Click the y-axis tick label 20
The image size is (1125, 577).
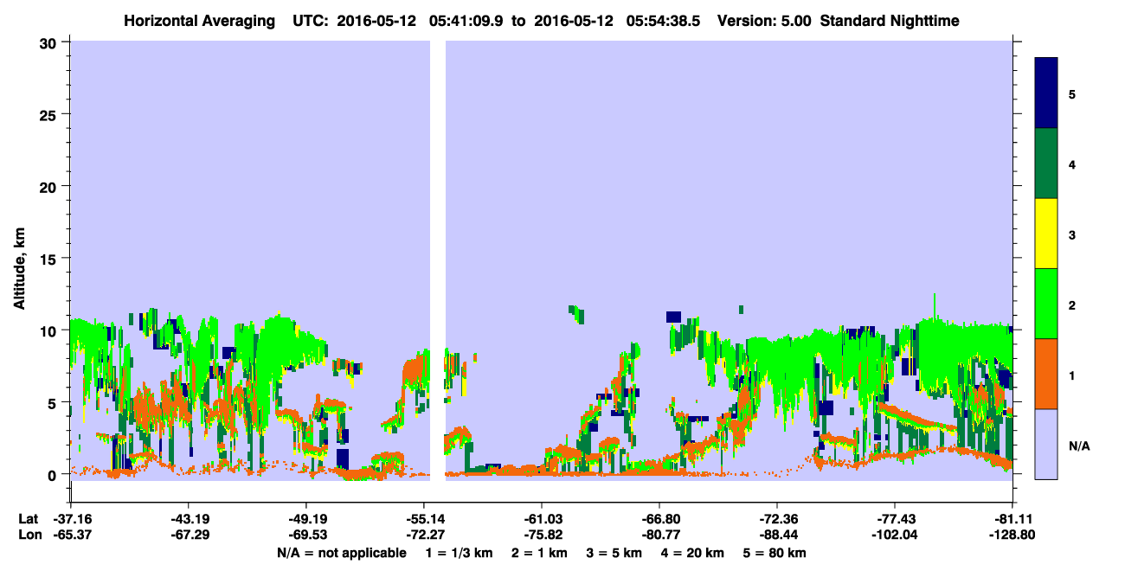click(50, 186)
